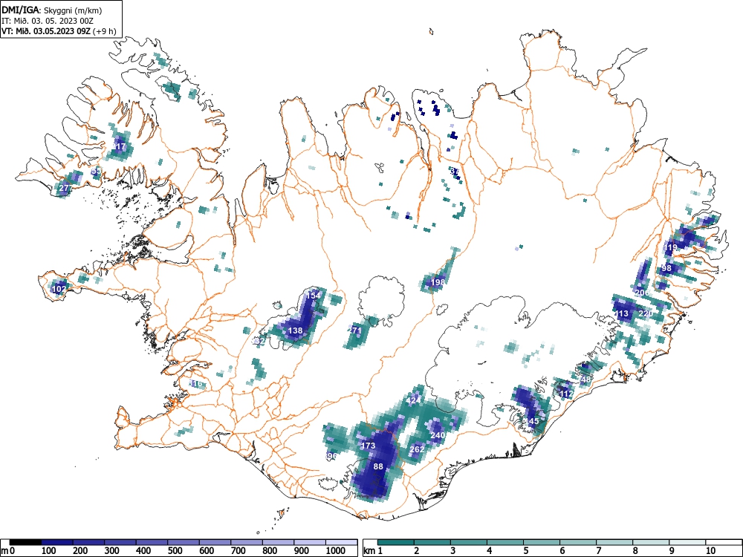Viewport: 743px width, 557px height.
Task: Select the pale lavender 900–1000 m legend swatch
Action: click(x=310, y=542)
